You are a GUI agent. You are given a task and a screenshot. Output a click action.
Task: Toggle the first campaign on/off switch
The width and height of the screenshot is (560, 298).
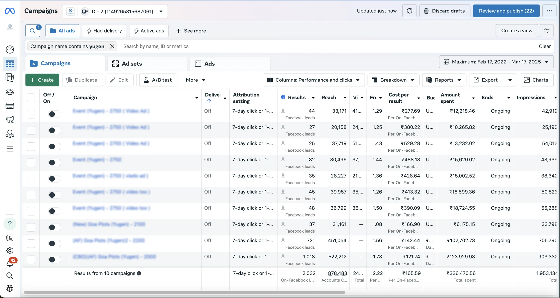54,114
